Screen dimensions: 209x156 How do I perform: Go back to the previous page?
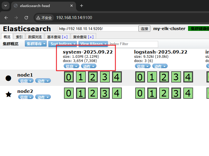coord(6,18)
